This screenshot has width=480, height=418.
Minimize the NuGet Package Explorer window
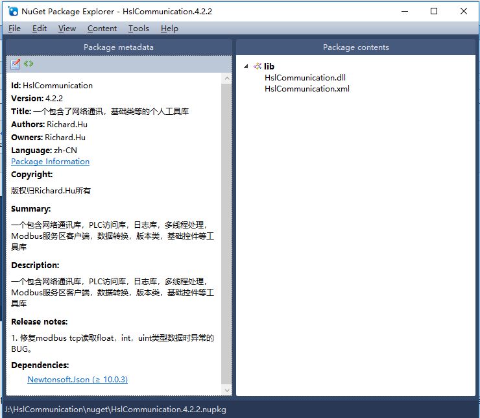coord(405,11)
